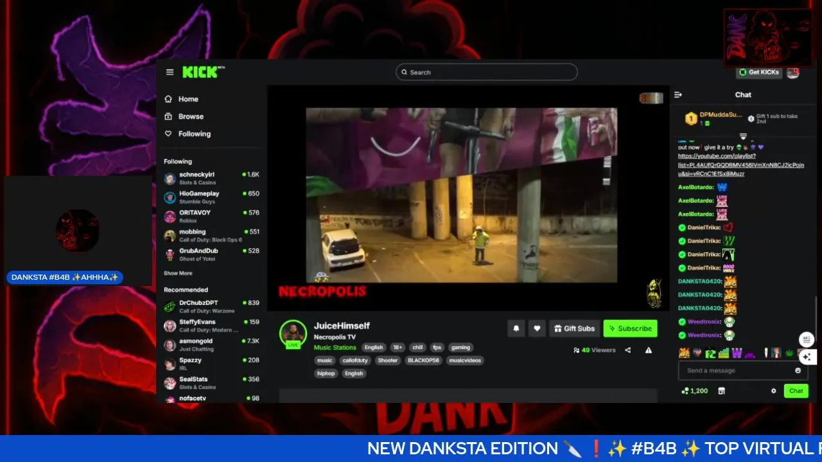The image size is (822, 462).
Task: Toggle notifications with the bell icon
Action: 516,329
